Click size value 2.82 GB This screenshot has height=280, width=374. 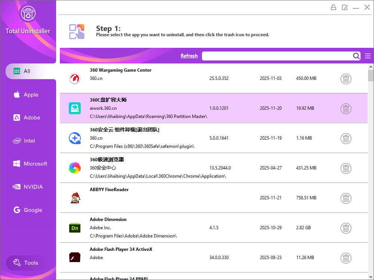pyautogui.click(x=303, y=228)
